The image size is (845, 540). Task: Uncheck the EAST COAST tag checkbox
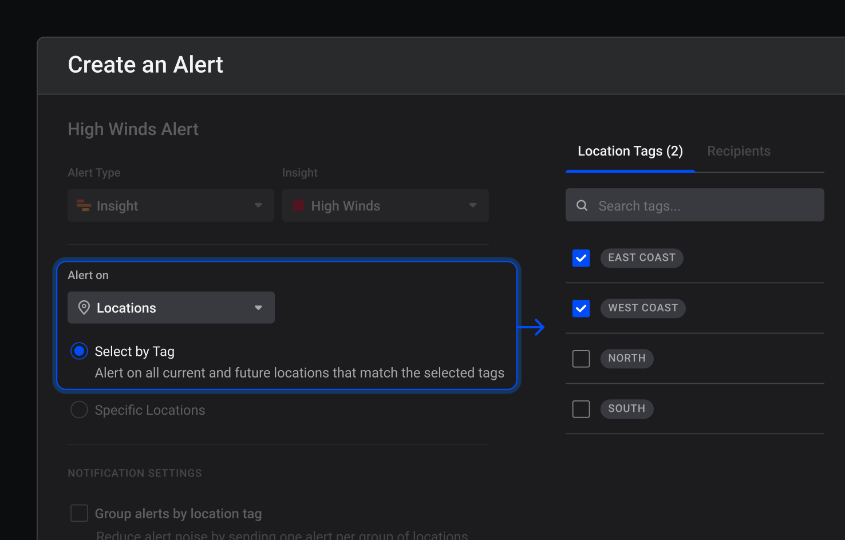pos(581,258)
